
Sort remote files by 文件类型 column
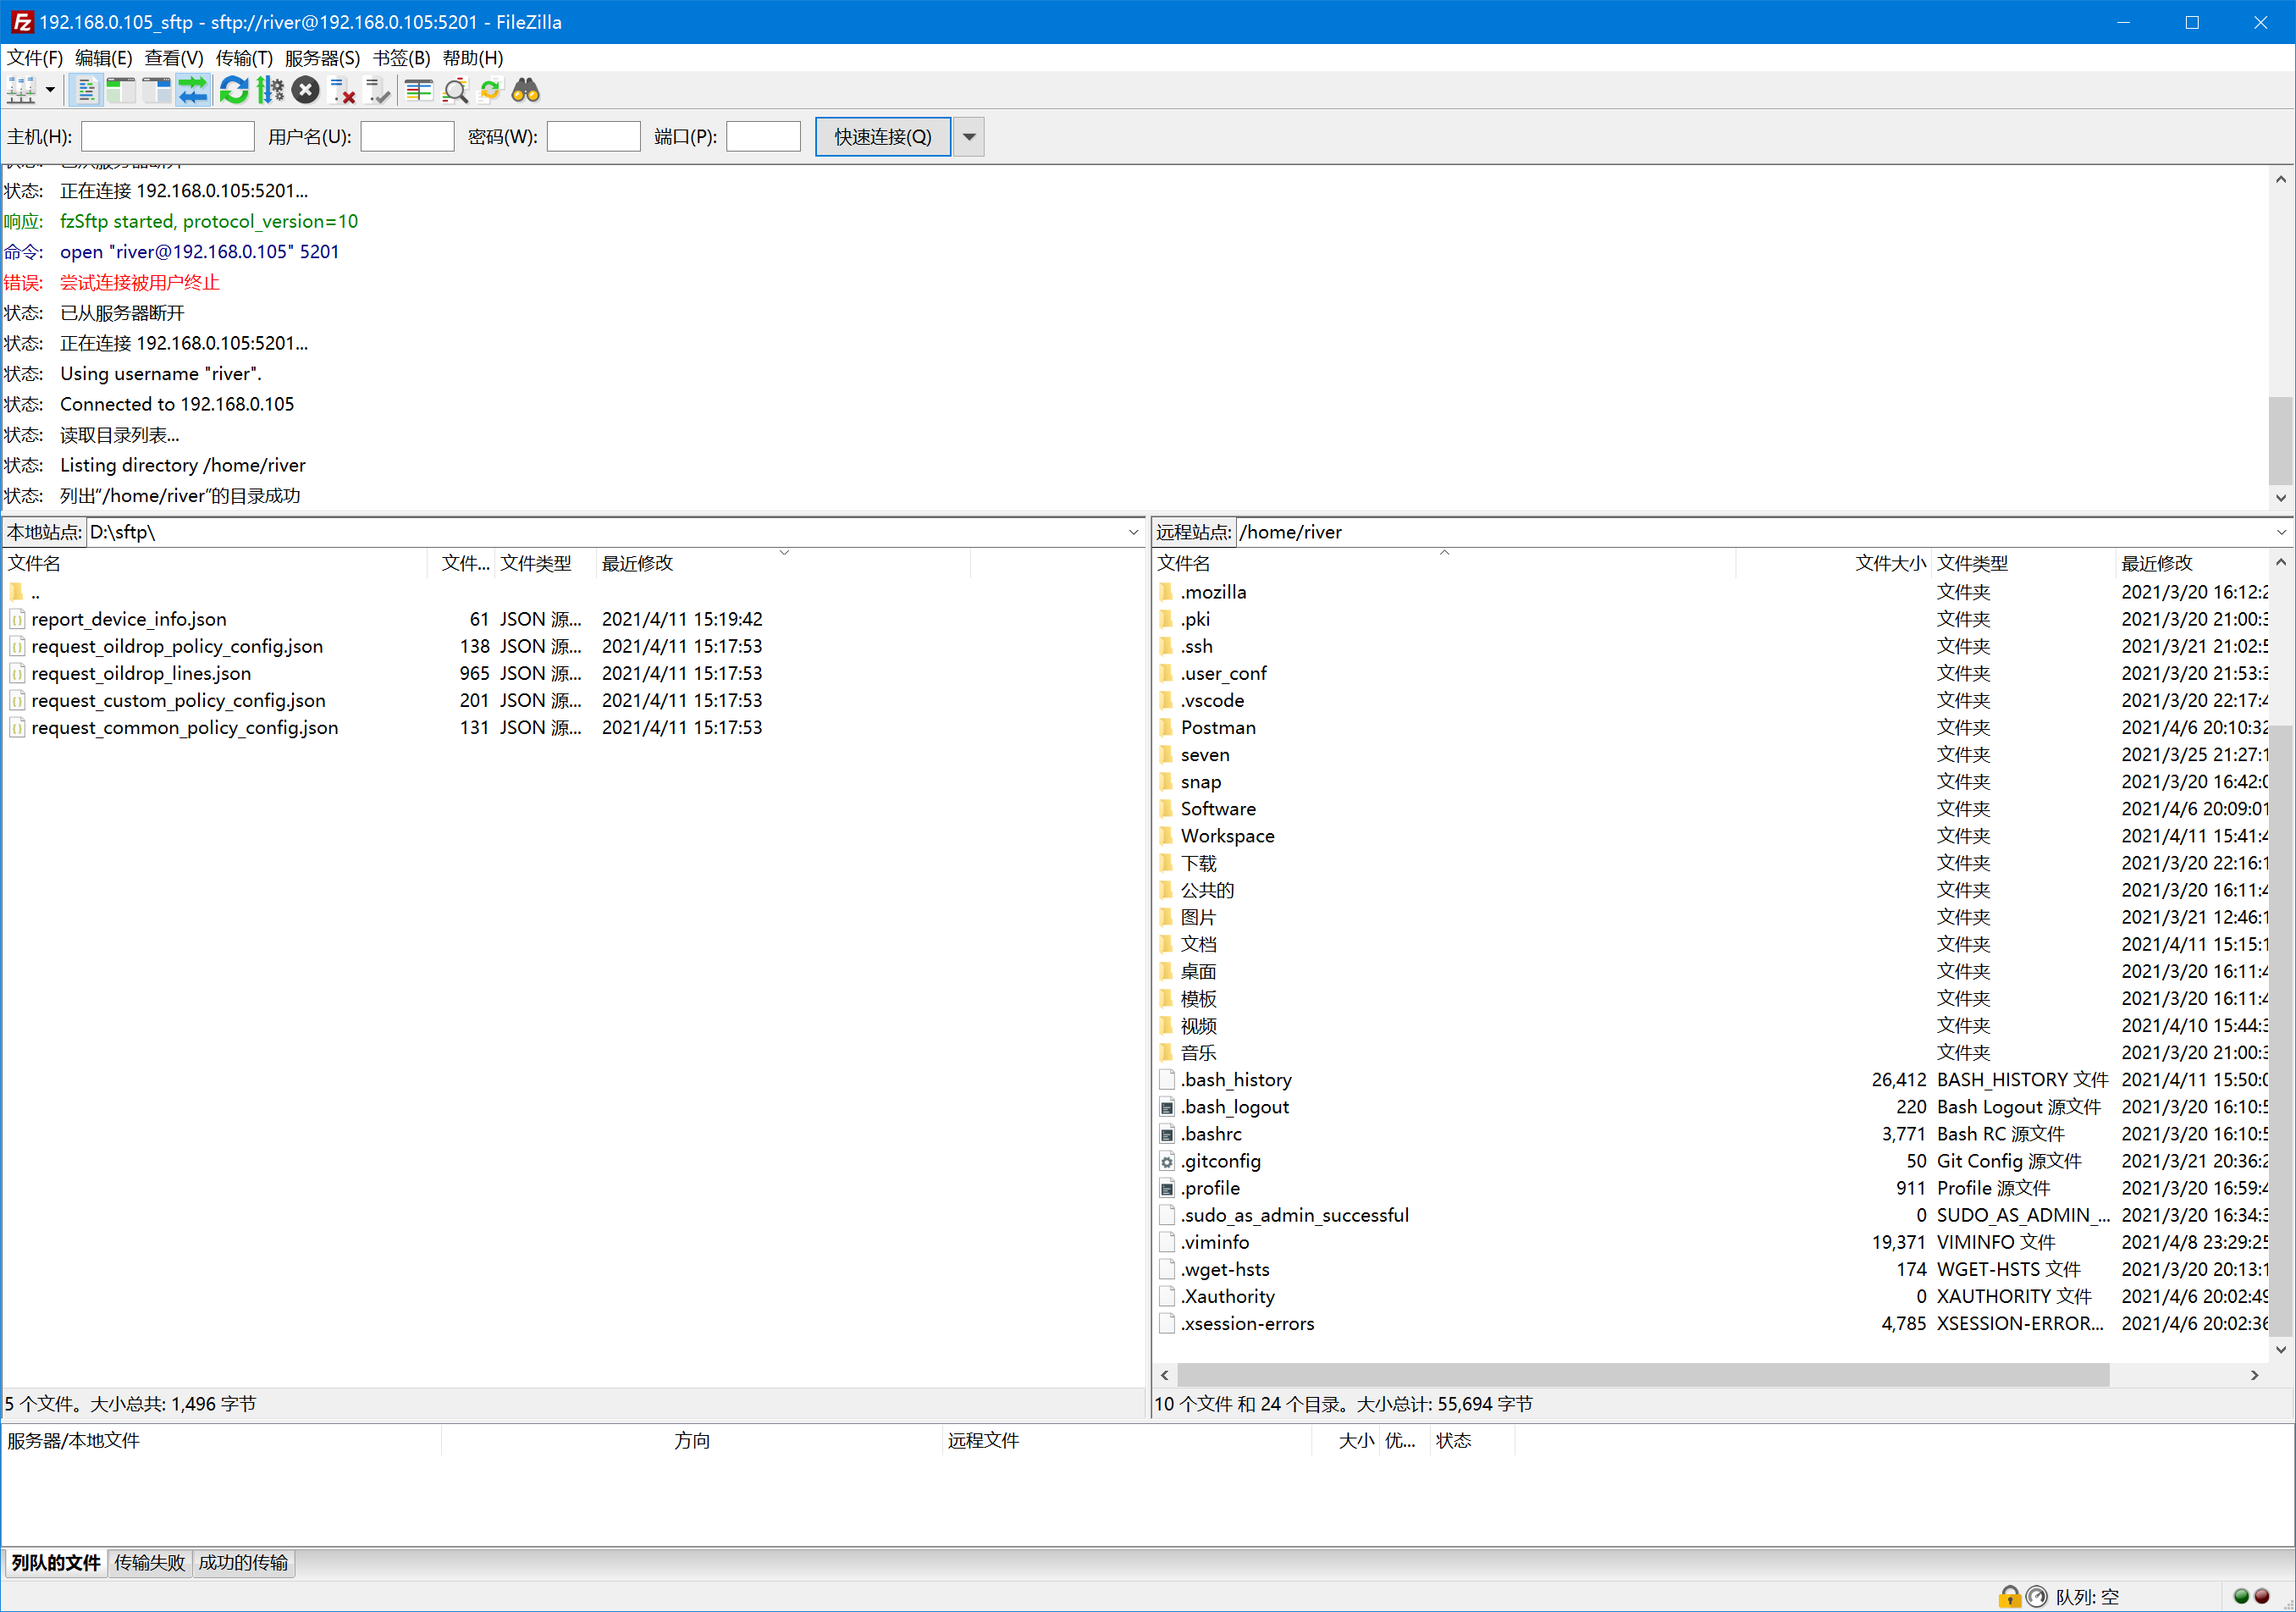point(2023,563)
